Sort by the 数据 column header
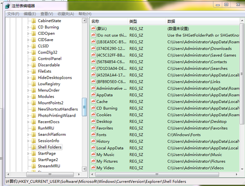The width and height of the screenshot is (245, 186). 203,21
